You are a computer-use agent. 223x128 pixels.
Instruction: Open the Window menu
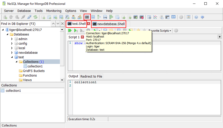coord(97,11)
